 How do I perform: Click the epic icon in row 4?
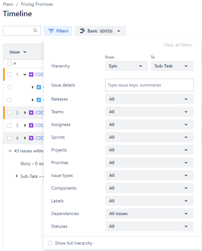[31, 138]
